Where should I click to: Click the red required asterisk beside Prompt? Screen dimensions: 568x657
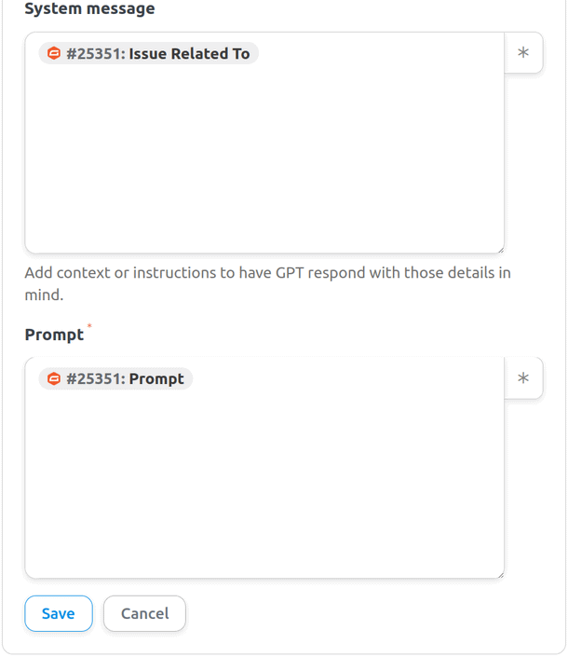[x=89, y=327]
